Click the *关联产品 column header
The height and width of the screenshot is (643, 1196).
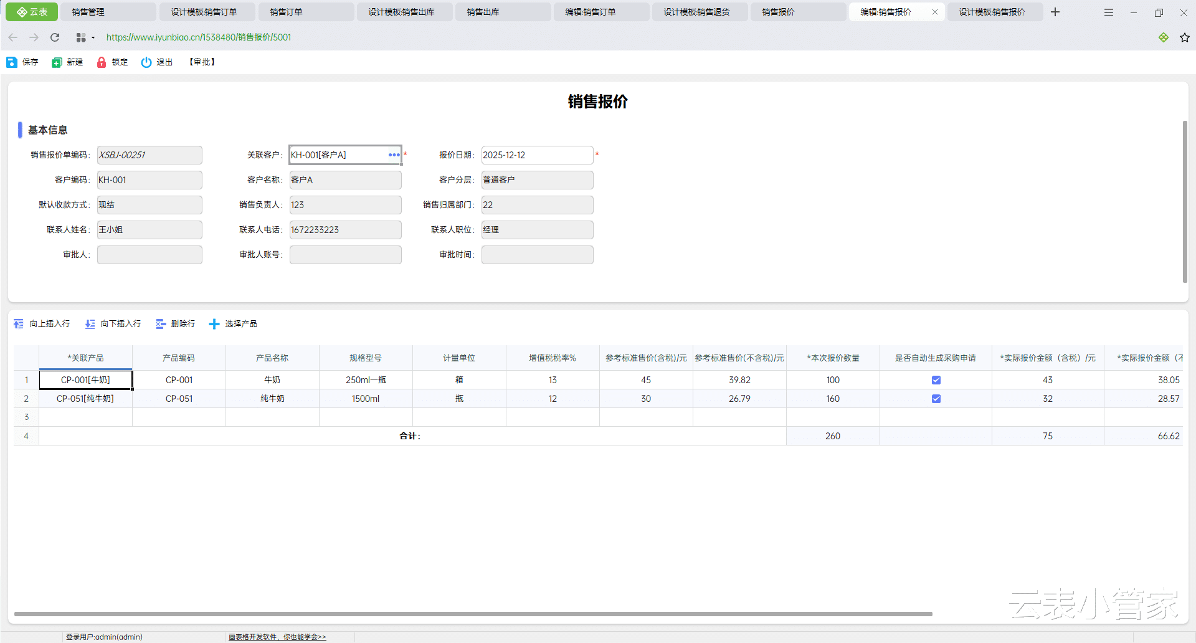[85, 358]
